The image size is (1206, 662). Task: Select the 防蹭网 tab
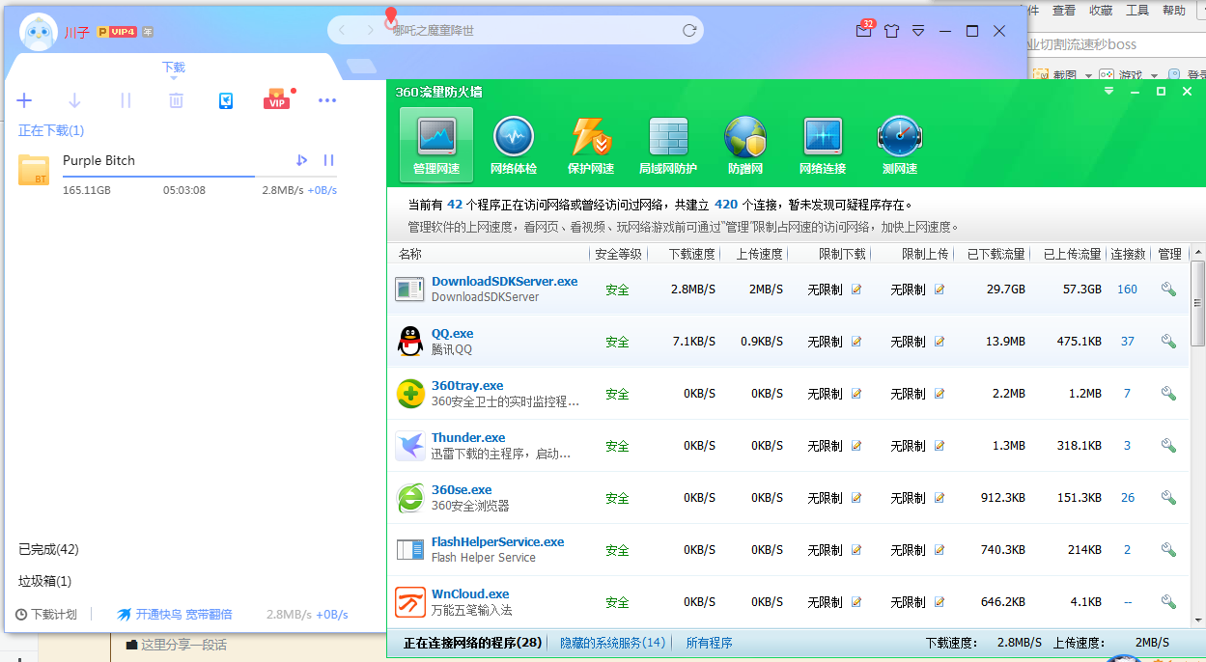click(x=745, y=145)
